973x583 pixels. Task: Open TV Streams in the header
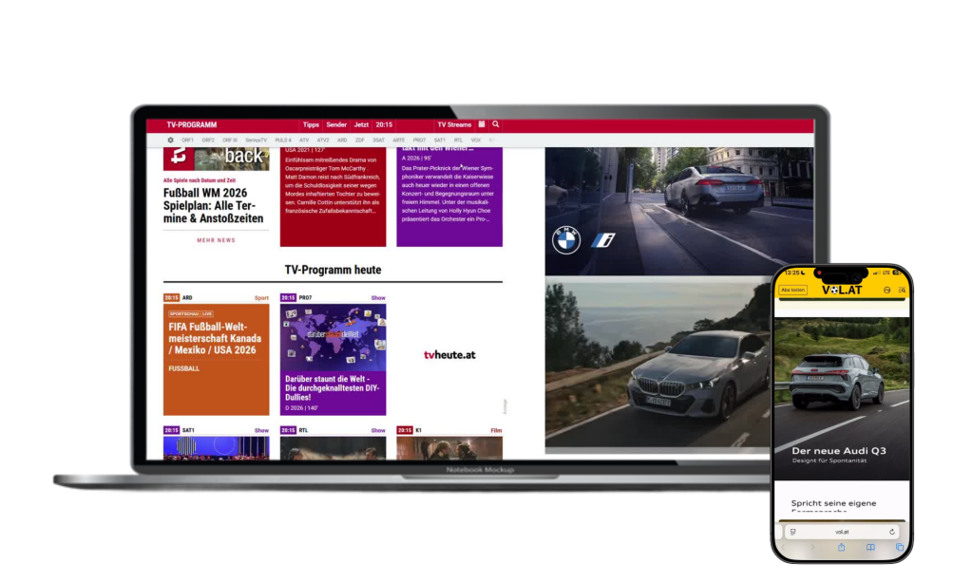[454, 124]
